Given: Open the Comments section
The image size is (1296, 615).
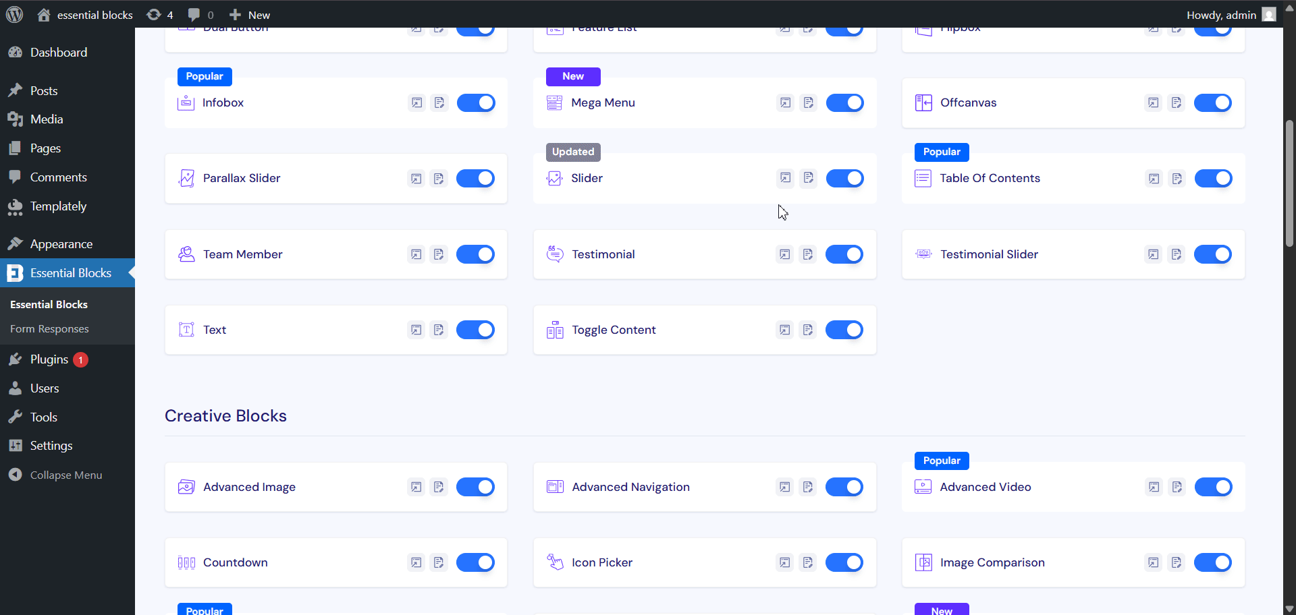Looking at the screenshot, I should click(59, 177).
